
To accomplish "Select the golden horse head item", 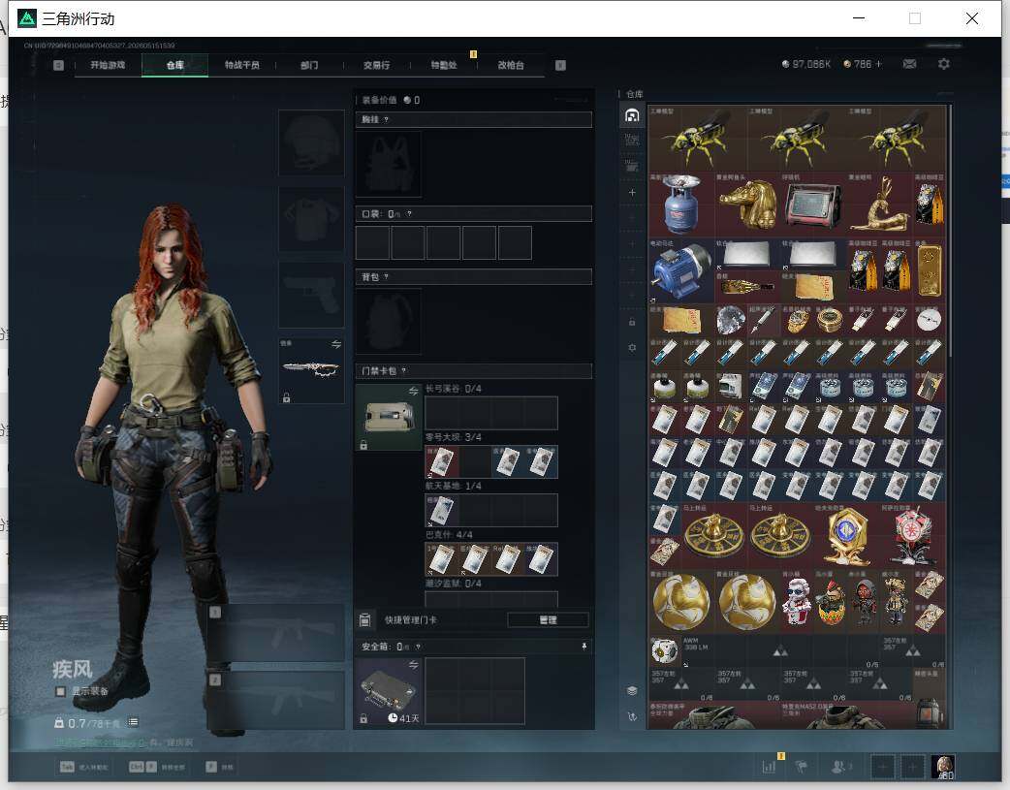I will (x=747, y=205).
